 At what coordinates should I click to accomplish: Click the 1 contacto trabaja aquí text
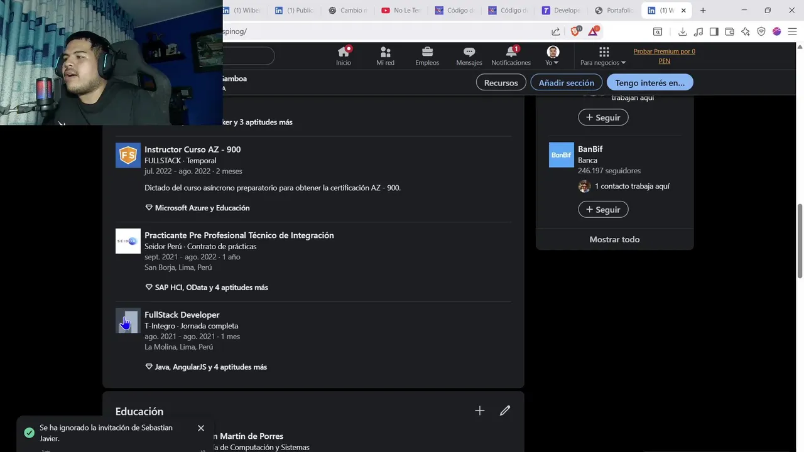632,186
